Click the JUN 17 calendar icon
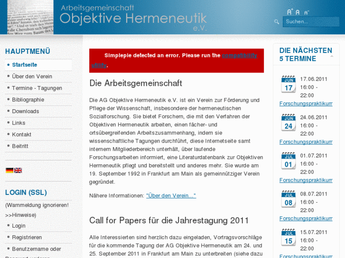 pyautogui.click(x=288, y=84)
